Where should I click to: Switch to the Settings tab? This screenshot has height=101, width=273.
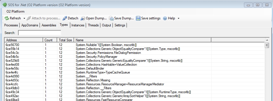click(x=120, y=25)
